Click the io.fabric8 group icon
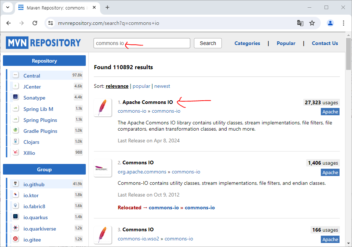Screen dimensions: 352x247 pyautogui.click(x=15, y=206)
